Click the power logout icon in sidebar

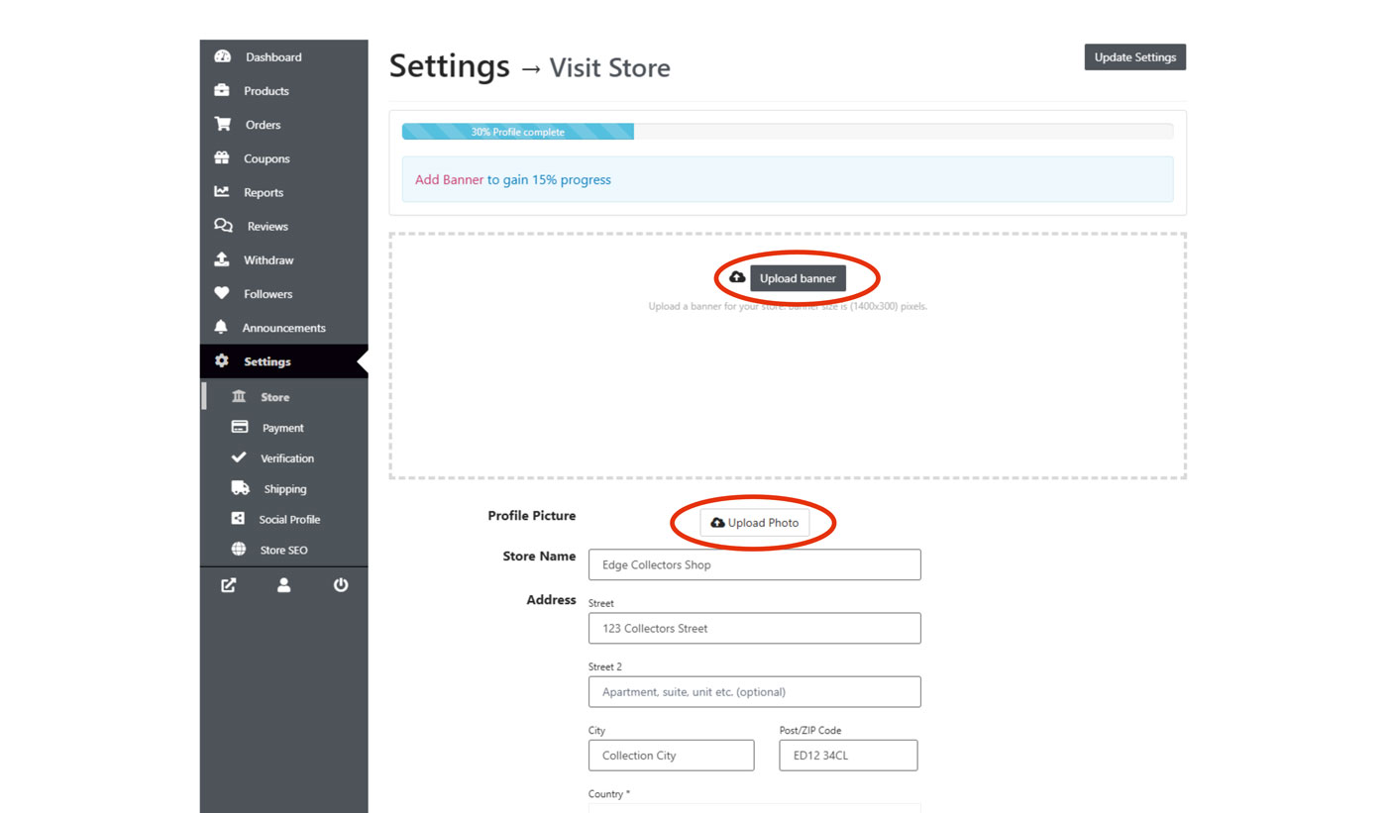click(x=341, y=585)
